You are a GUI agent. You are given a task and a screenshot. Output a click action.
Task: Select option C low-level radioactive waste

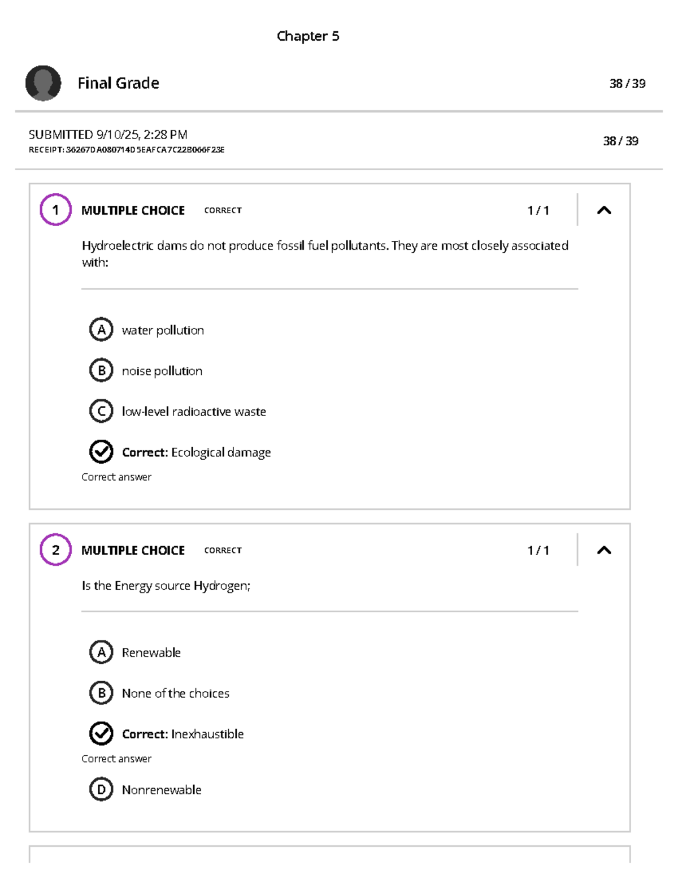pyautogui.click(x=101, y=411)
